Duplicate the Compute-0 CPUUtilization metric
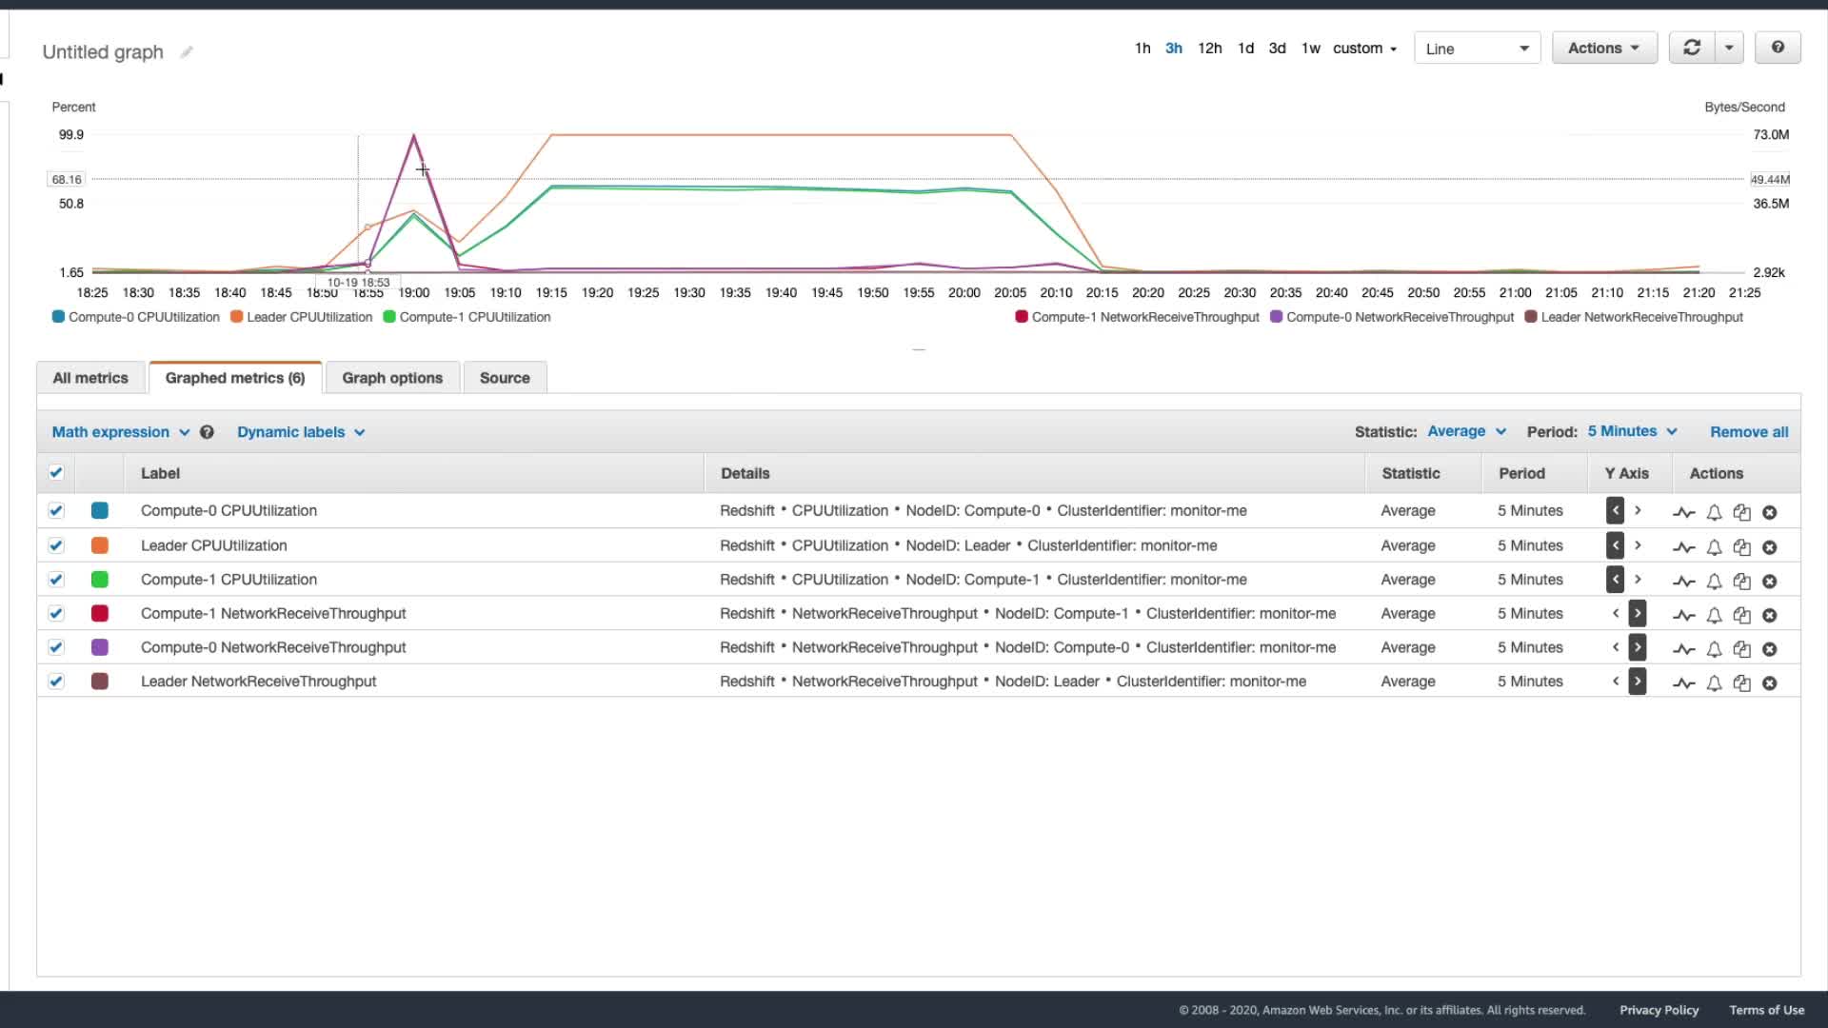This screenshot has height=1028, width=1828. coord(1741,512)
